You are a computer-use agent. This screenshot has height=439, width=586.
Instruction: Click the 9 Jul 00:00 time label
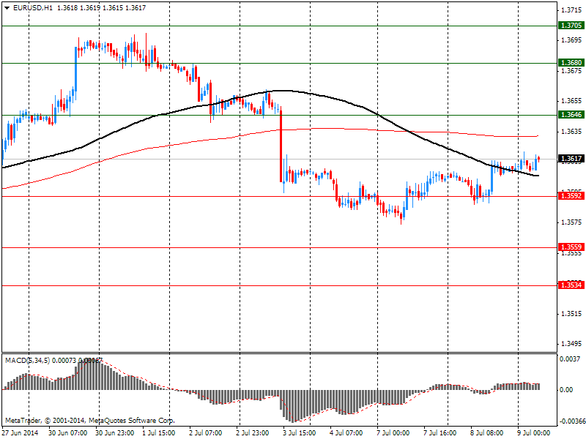coord(534,433)
